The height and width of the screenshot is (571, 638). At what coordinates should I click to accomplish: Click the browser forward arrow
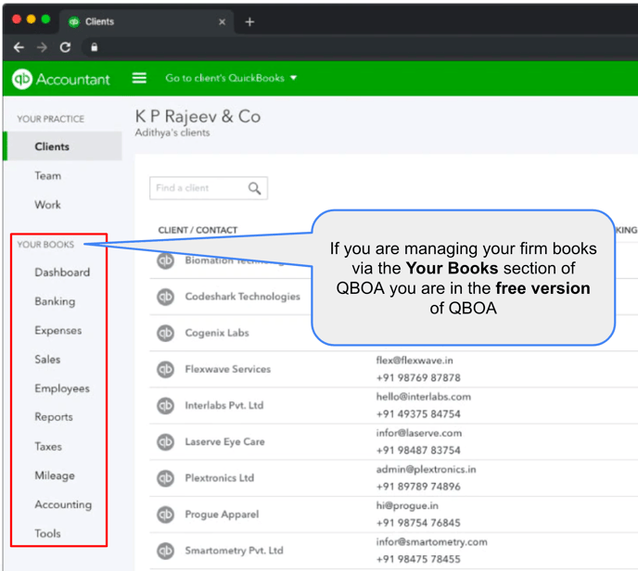pyautogui.click(x=42, y=47)
